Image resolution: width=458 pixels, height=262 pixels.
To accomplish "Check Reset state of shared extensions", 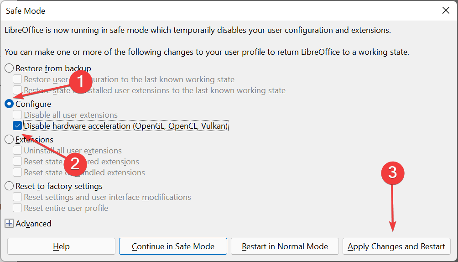I will coord(17,162).
